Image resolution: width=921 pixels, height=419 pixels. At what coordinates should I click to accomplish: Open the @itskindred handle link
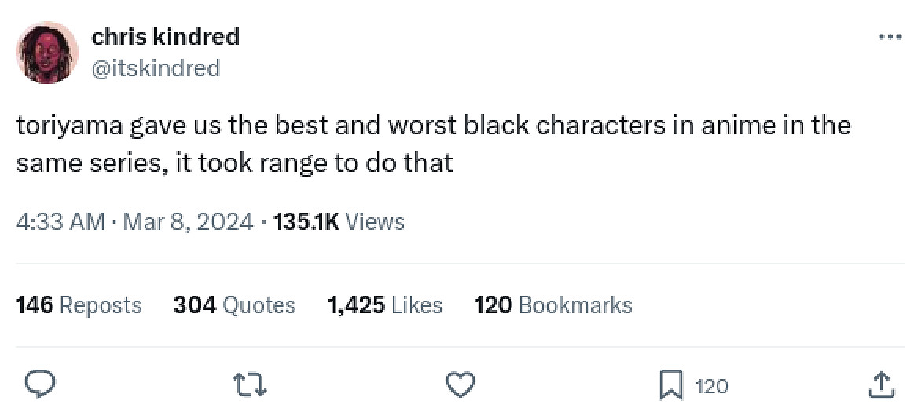coord(156,68)
